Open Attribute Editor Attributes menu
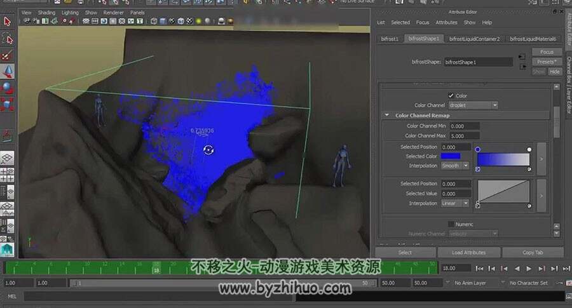Image resolution: width=572 pixels, height=308 pixels. click(x=446, y=22)
